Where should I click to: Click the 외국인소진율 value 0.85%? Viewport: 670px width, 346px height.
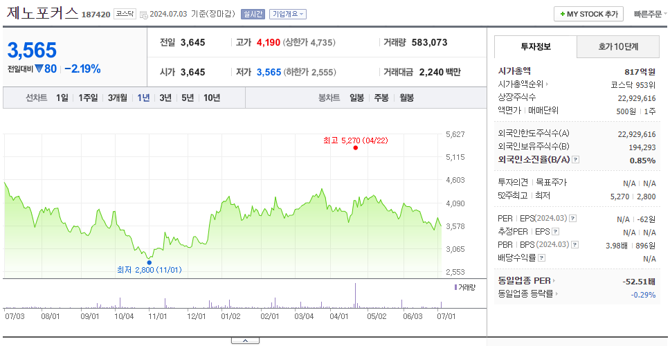point(642,161)
